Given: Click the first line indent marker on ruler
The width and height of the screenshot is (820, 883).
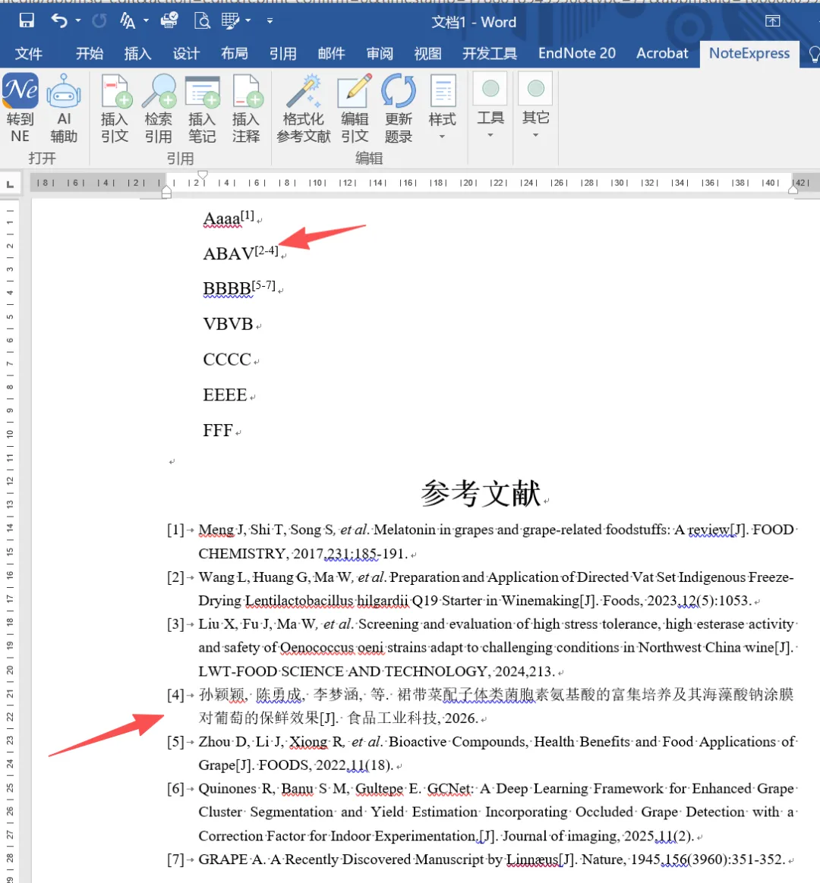Looking at the screenshot, I should (x=203, y=174).
